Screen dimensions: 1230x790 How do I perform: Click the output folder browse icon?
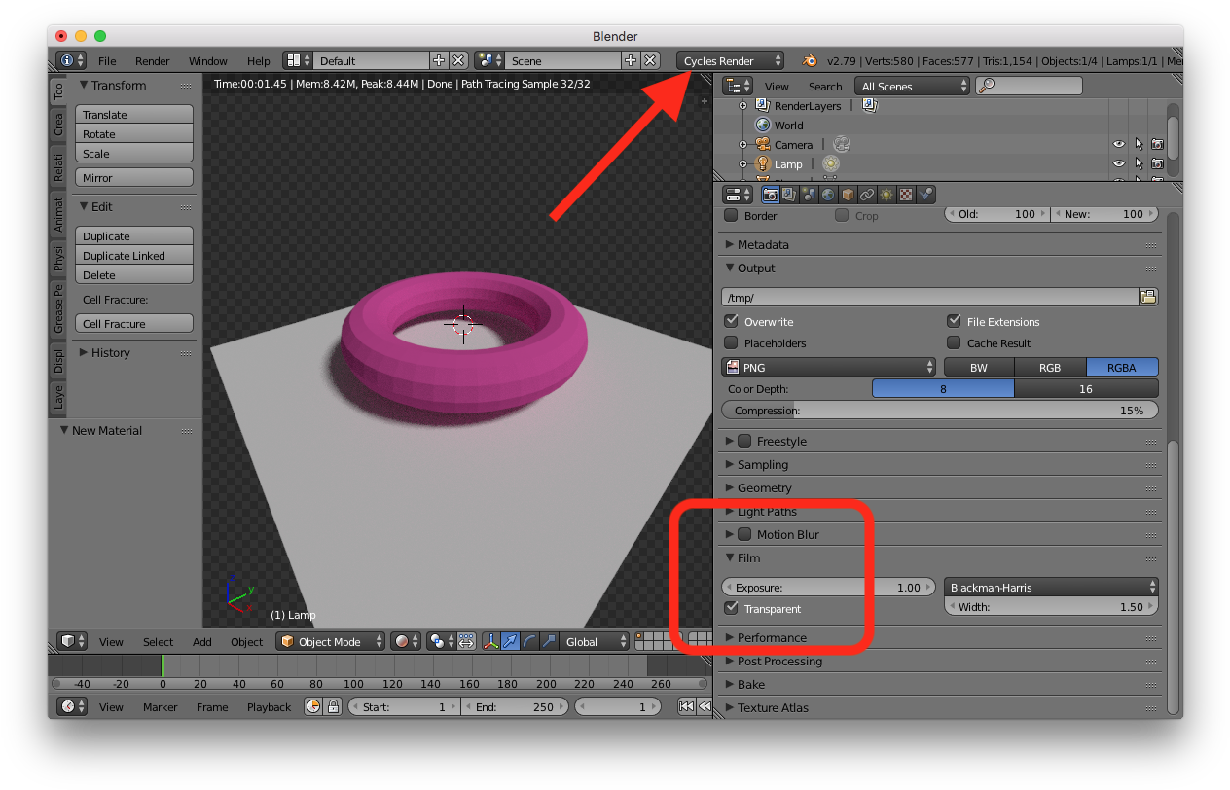click(x=1148, y=297)
